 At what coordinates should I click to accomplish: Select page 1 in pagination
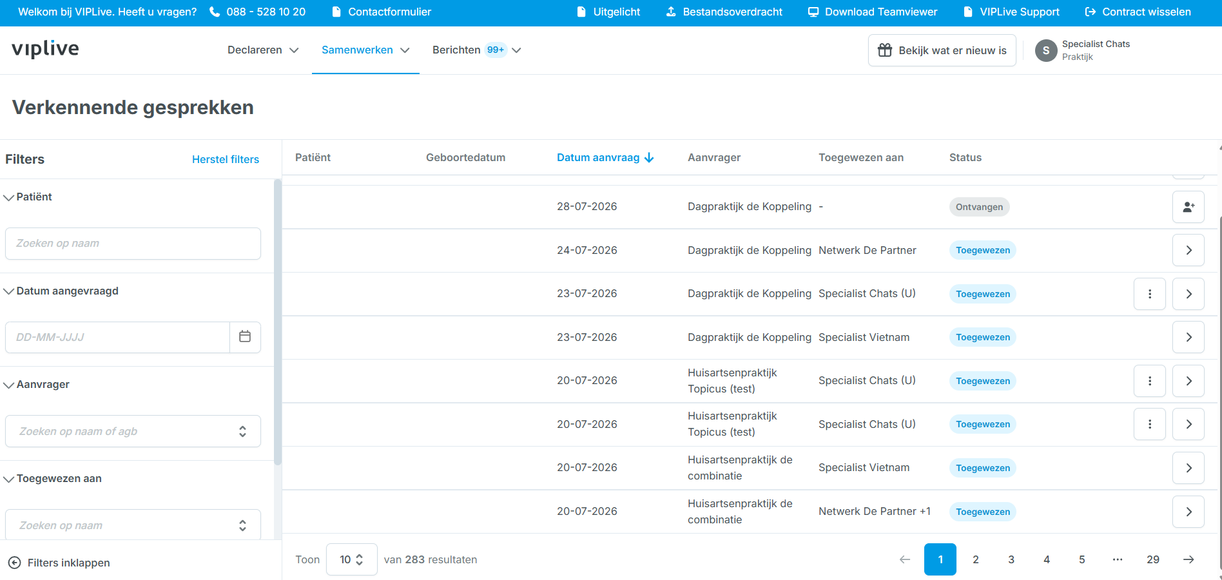click(x=940, y=559)
